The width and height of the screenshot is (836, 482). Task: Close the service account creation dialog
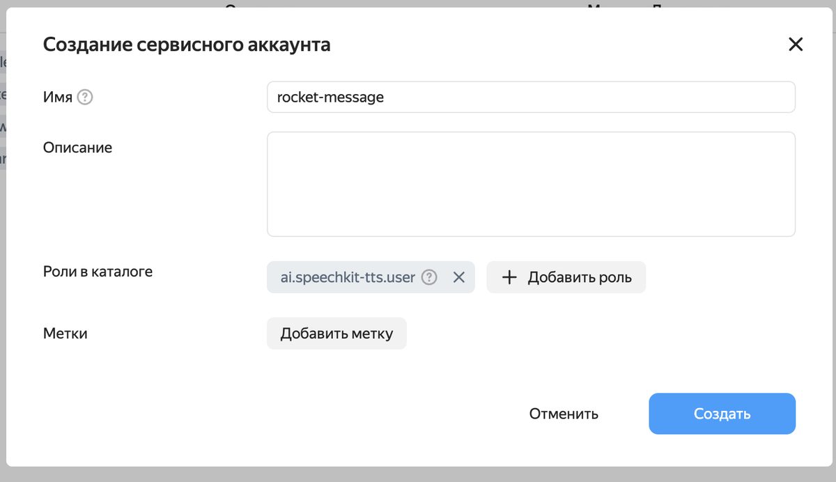(x=796, y=45)
